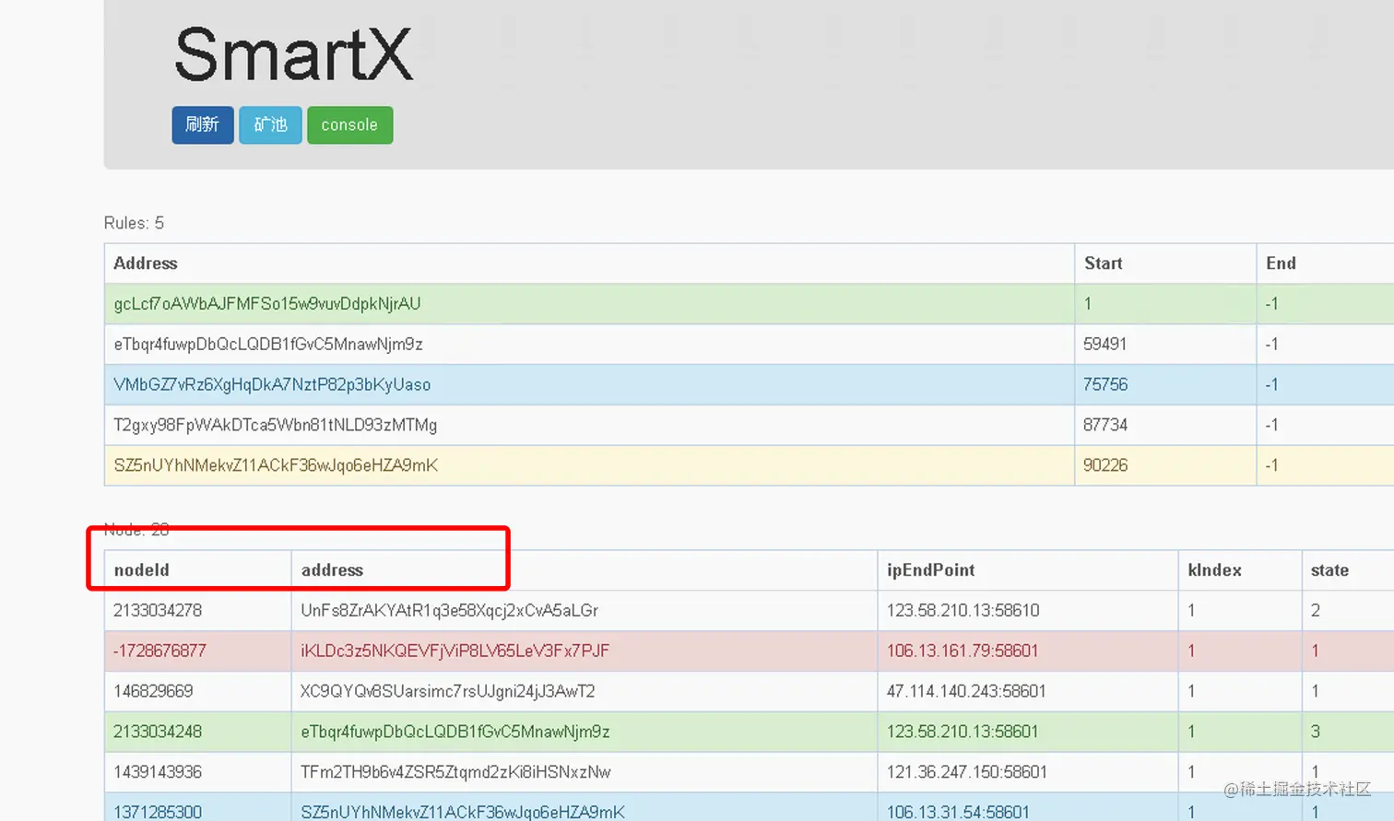Screen dimensions: 1394x821
Task: Select rule address starting with gcLcf7oAWbAJ
Action: [267, 304]
